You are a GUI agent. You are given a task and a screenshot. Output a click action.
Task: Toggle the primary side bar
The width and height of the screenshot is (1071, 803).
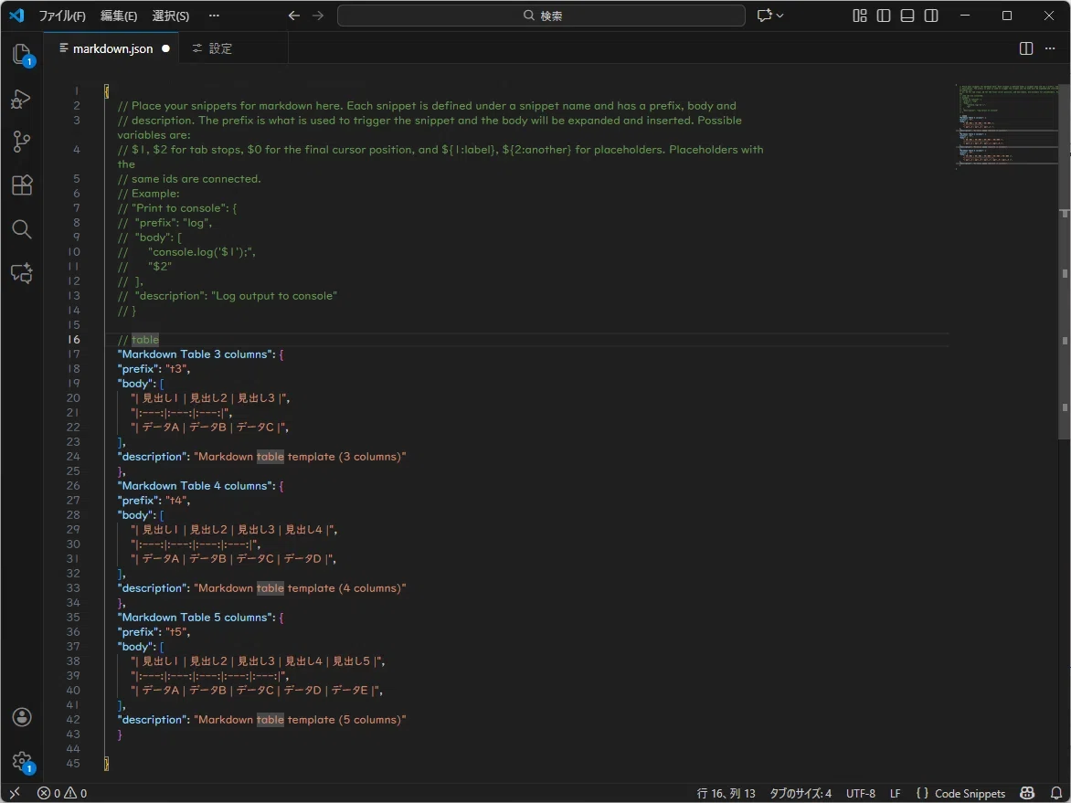(x=884, y=15)
